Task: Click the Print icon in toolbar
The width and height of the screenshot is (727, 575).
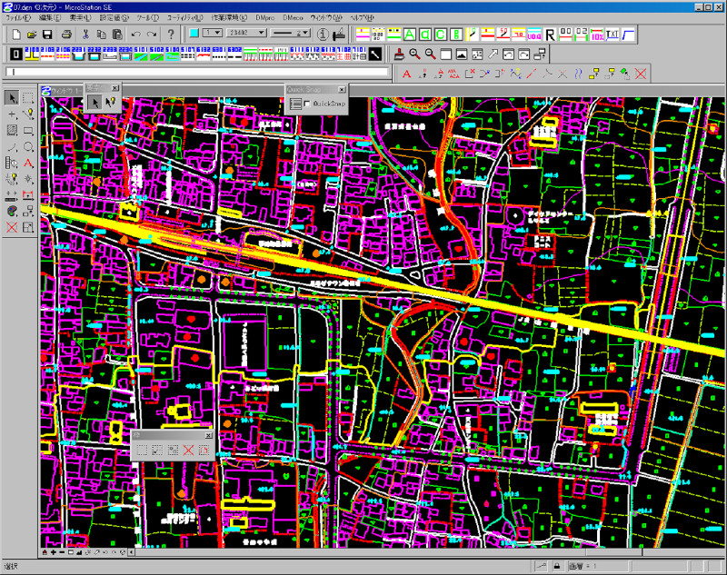Action: [x=66, y=34]
